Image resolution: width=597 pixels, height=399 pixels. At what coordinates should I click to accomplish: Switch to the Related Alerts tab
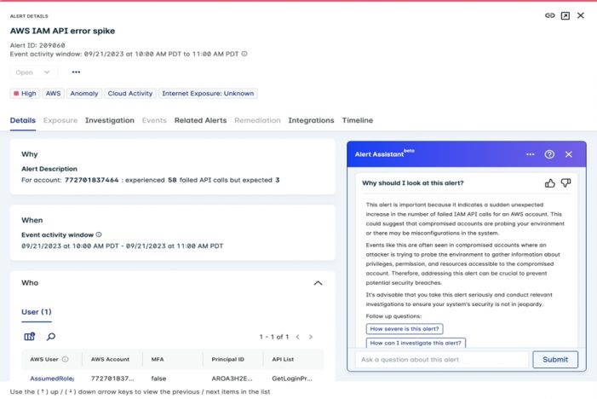[201, 120]
